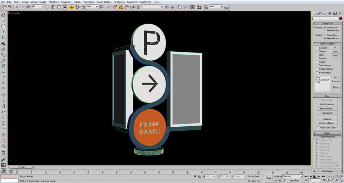Enable the Shapes hide checkbox
Viewport: 344px width, 183px height.
pyautogui.click(x=317, y=51)
